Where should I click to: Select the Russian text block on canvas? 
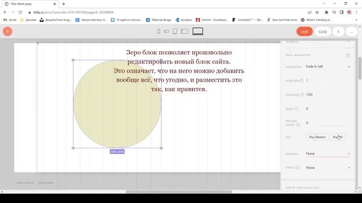(x=179, y=70)
